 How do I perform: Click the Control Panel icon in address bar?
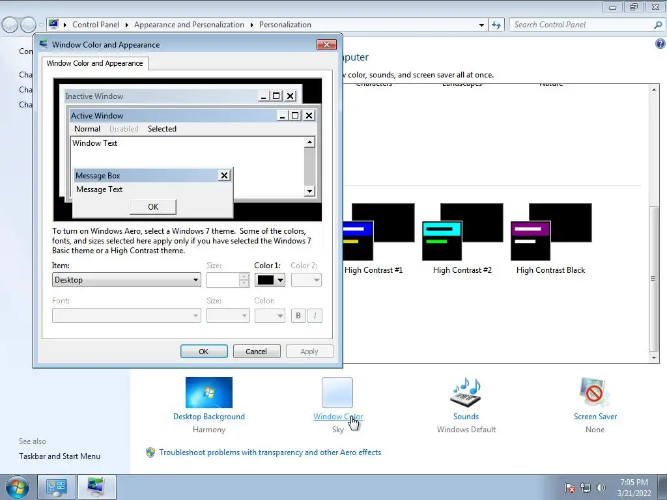(x=53, y=24)
